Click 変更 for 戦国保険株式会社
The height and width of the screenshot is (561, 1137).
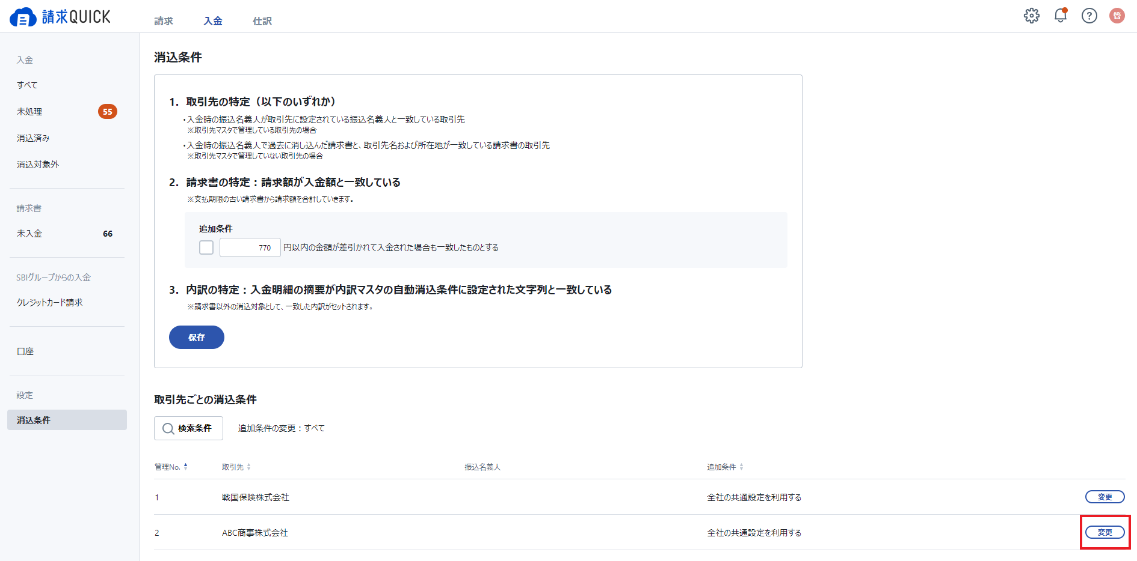point(1105,497)
